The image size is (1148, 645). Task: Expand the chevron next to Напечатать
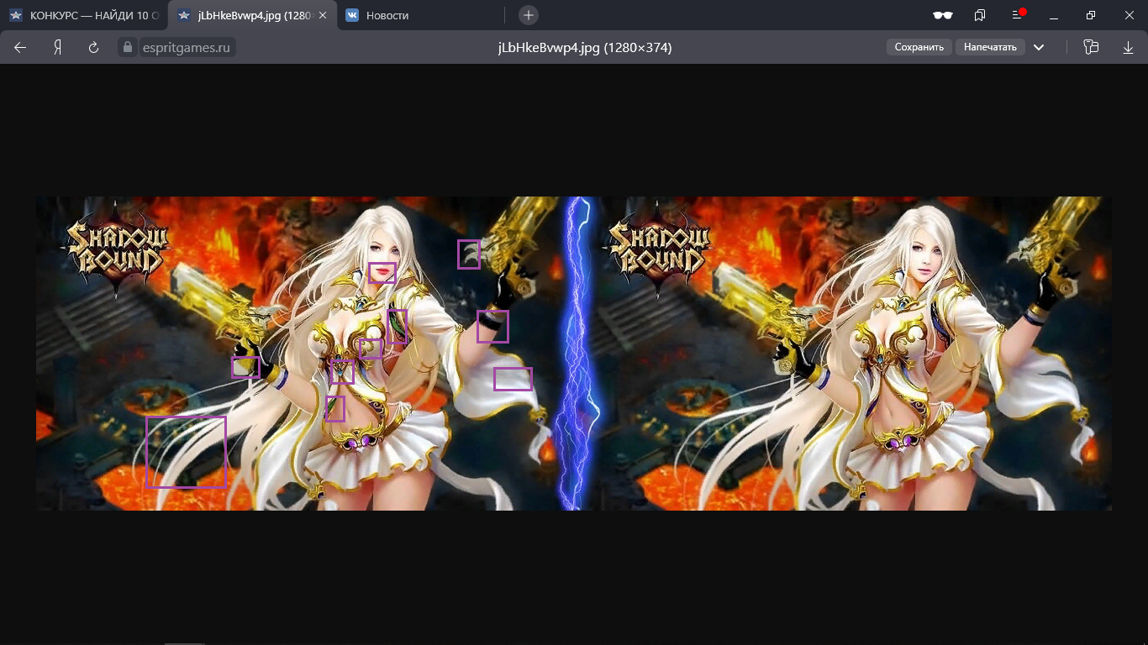[x=1039, y=48]
